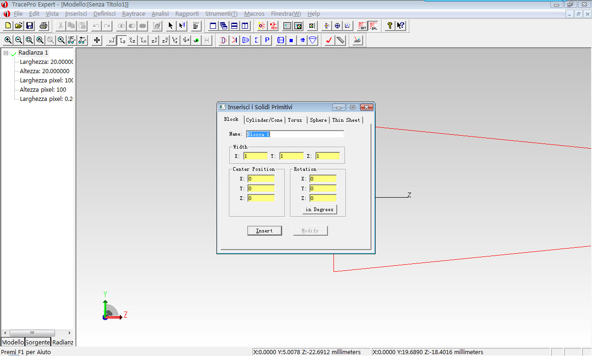The height and width of the screenshot is (356, 592).
Task: Click the Zoom All icon
Action: pos(40,40)
